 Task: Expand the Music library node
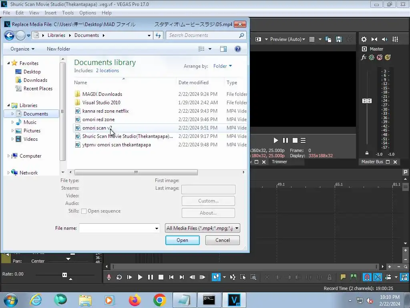click(12, 122)
